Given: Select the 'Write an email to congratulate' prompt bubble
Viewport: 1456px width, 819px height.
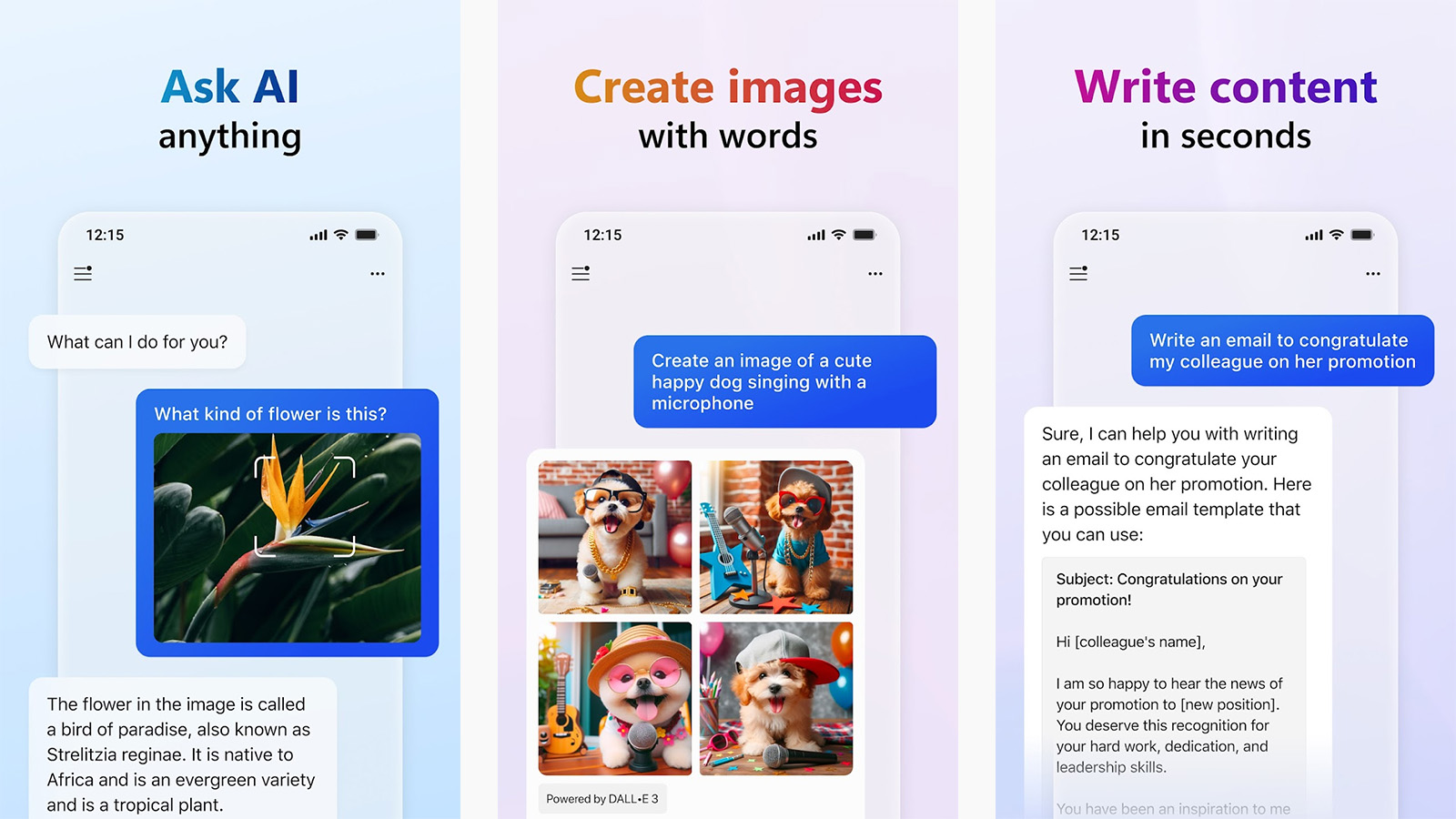Looking at the screenshot, I should point(1283,350).
